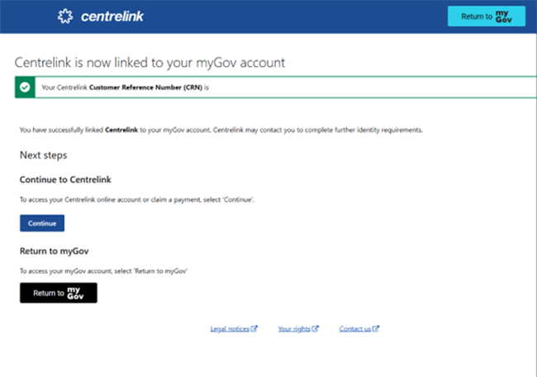Click external-link icon beside Legal notices
The image size is (537, 377).
254,329
